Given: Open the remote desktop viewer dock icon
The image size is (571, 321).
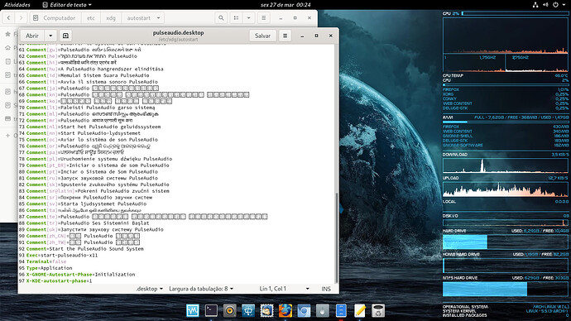Looking at the screenshot, I should click(x=248, y=310).
